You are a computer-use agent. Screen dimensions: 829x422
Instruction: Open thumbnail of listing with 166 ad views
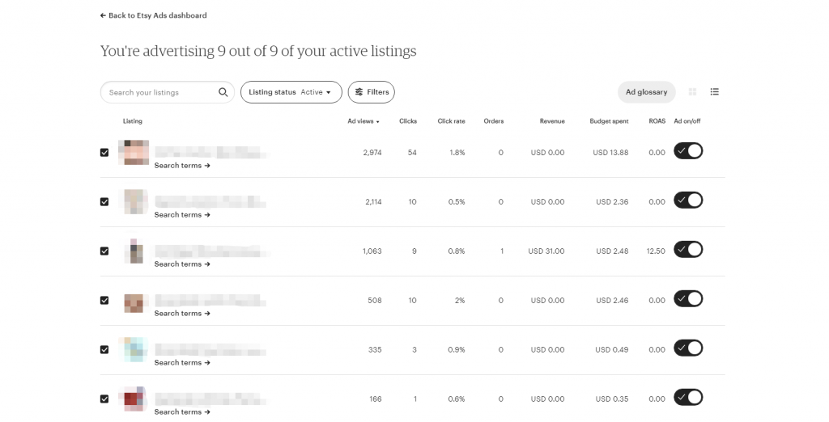click(x=134, y=399)
